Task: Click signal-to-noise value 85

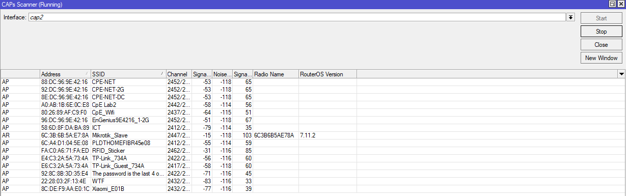Action: point(249,151)
